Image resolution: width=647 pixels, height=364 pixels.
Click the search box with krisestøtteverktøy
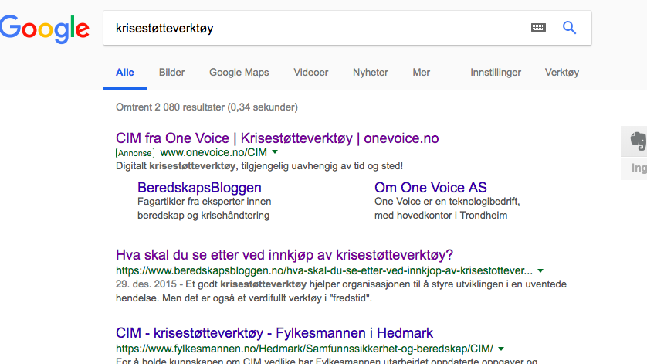(347, 28)
